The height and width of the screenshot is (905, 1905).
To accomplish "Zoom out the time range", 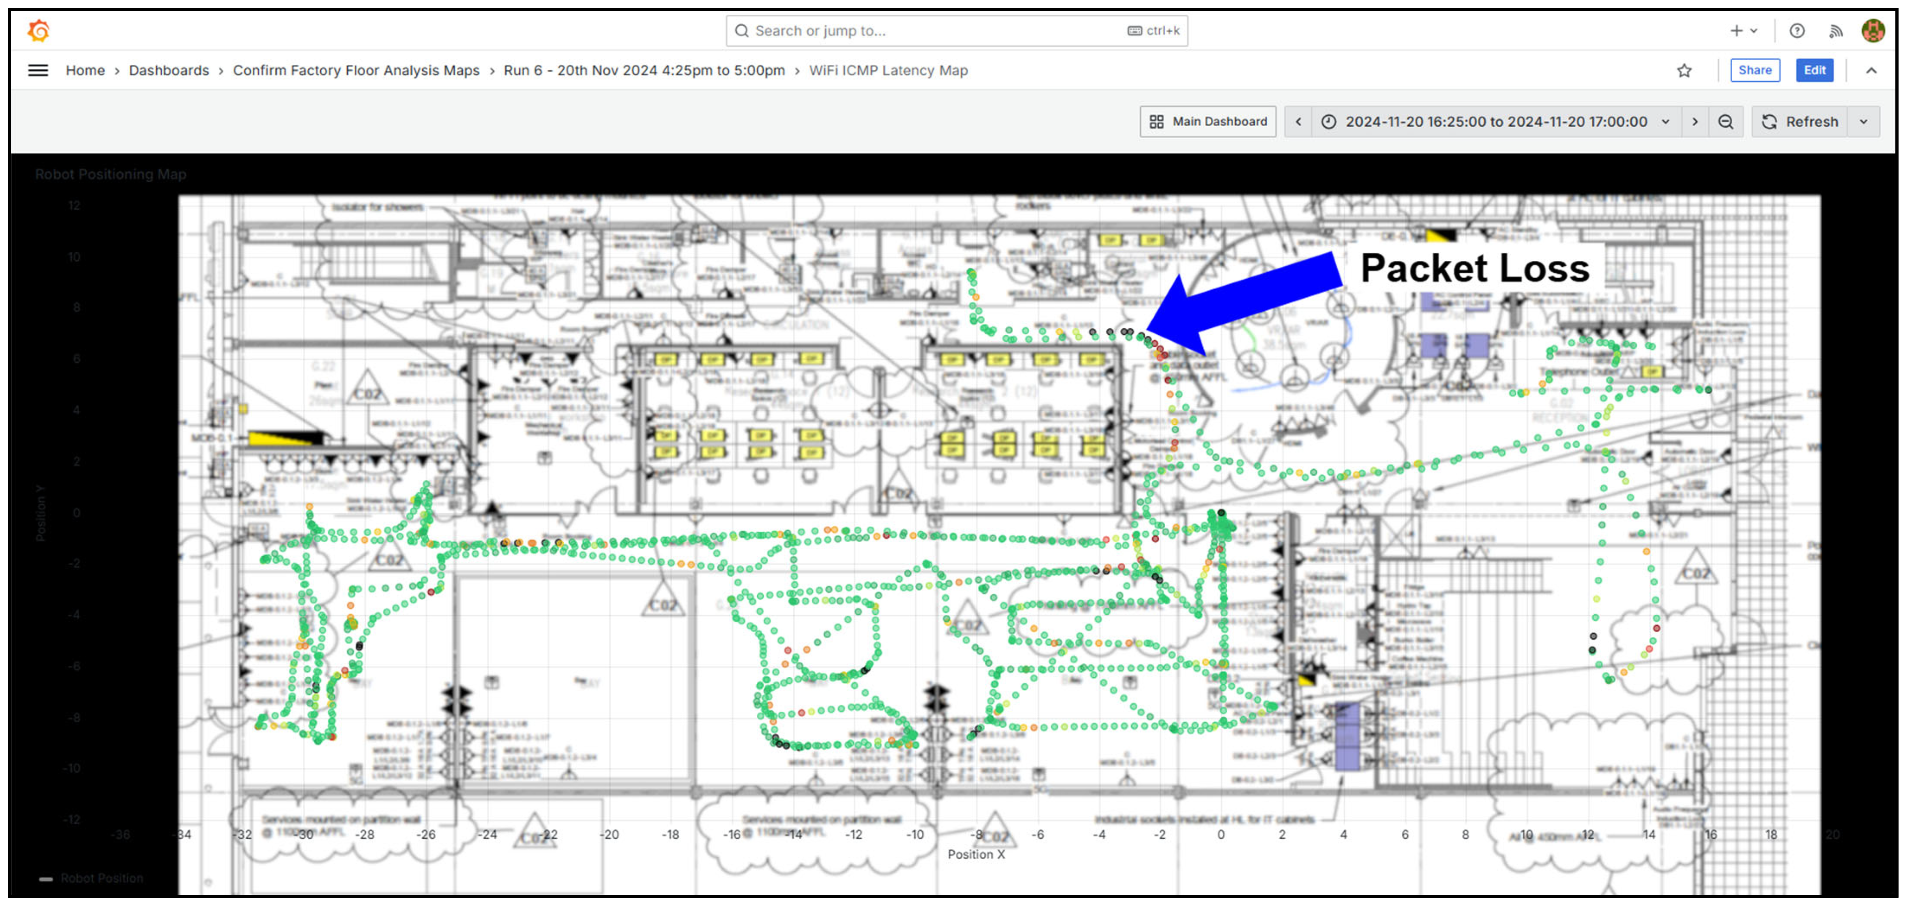I will (1725, 122).
